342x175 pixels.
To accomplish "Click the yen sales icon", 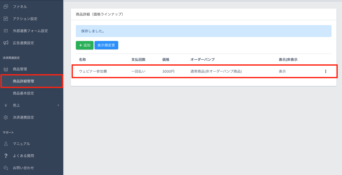I will tap(6, 105).
